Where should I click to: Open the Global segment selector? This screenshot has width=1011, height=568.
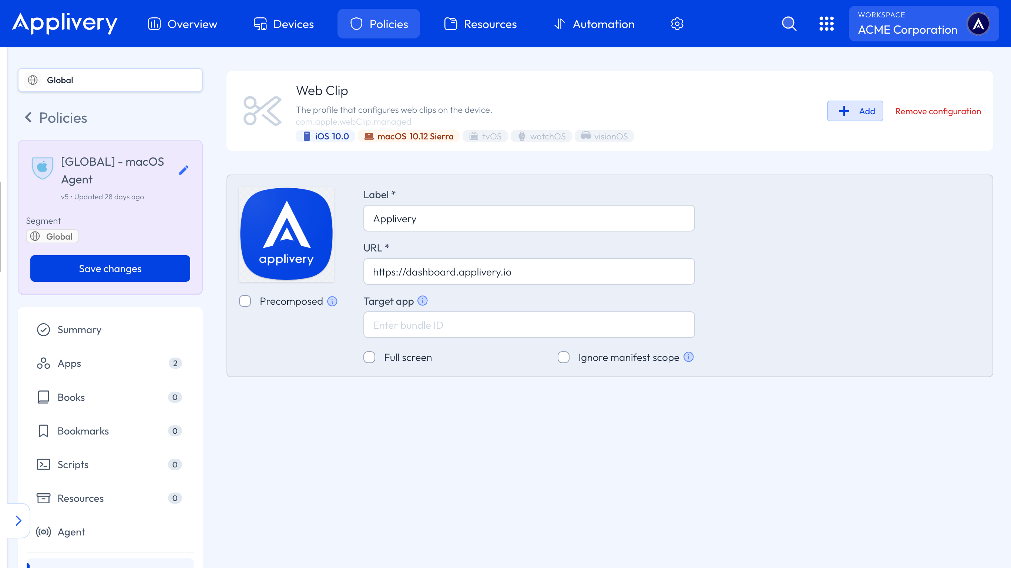110,80
